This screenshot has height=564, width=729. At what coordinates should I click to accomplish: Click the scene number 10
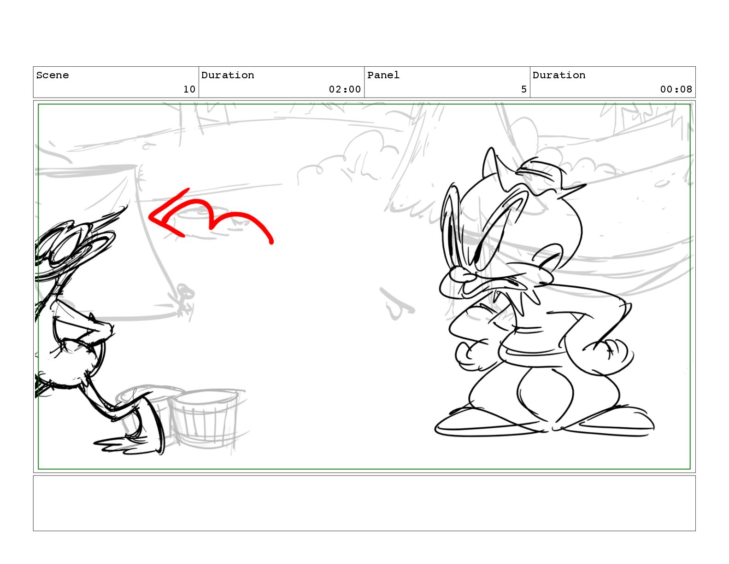pyautogui.click(x=189, y=89)
